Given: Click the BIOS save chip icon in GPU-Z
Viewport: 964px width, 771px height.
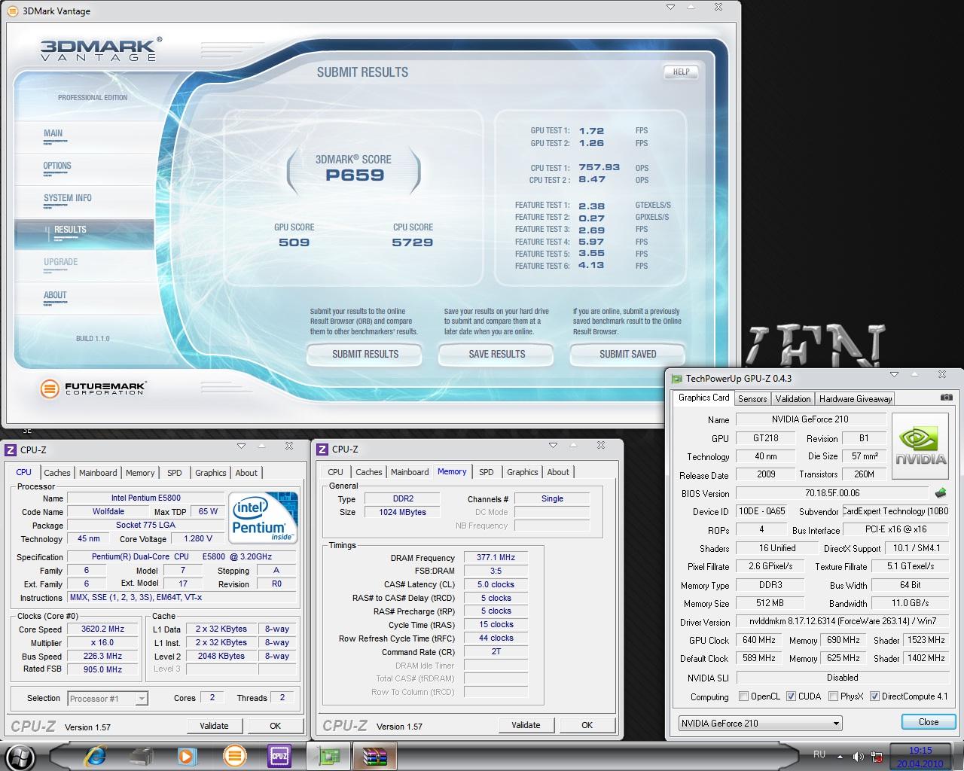Looking at the screenshot, I should coord(940,493).
